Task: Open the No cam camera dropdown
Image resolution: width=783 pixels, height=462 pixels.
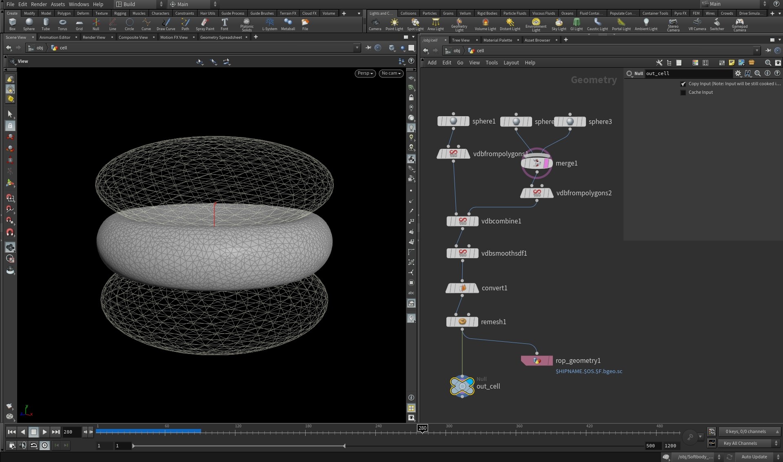Action: [391, 73]
